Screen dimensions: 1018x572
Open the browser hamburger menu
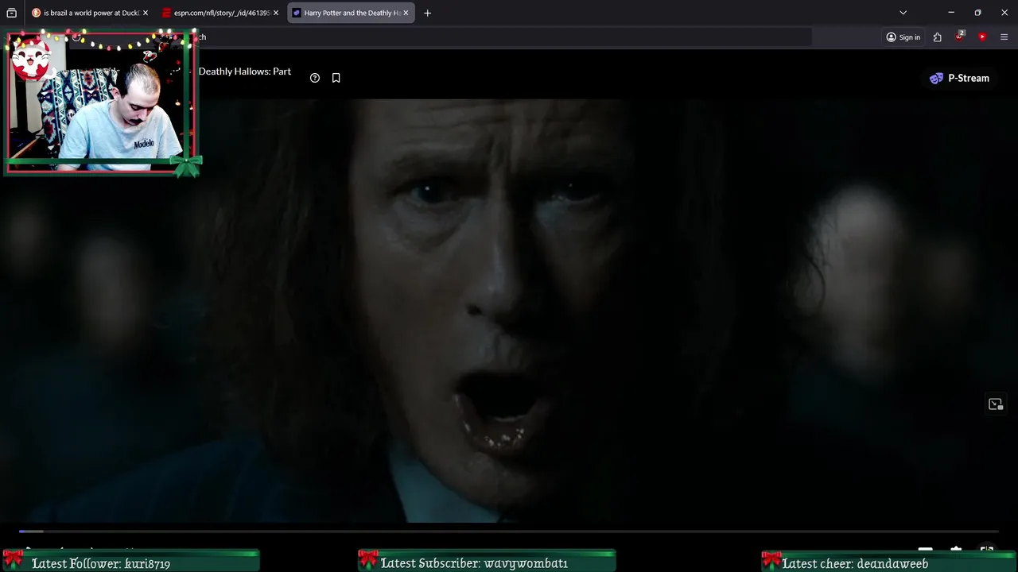(1004, 37)
